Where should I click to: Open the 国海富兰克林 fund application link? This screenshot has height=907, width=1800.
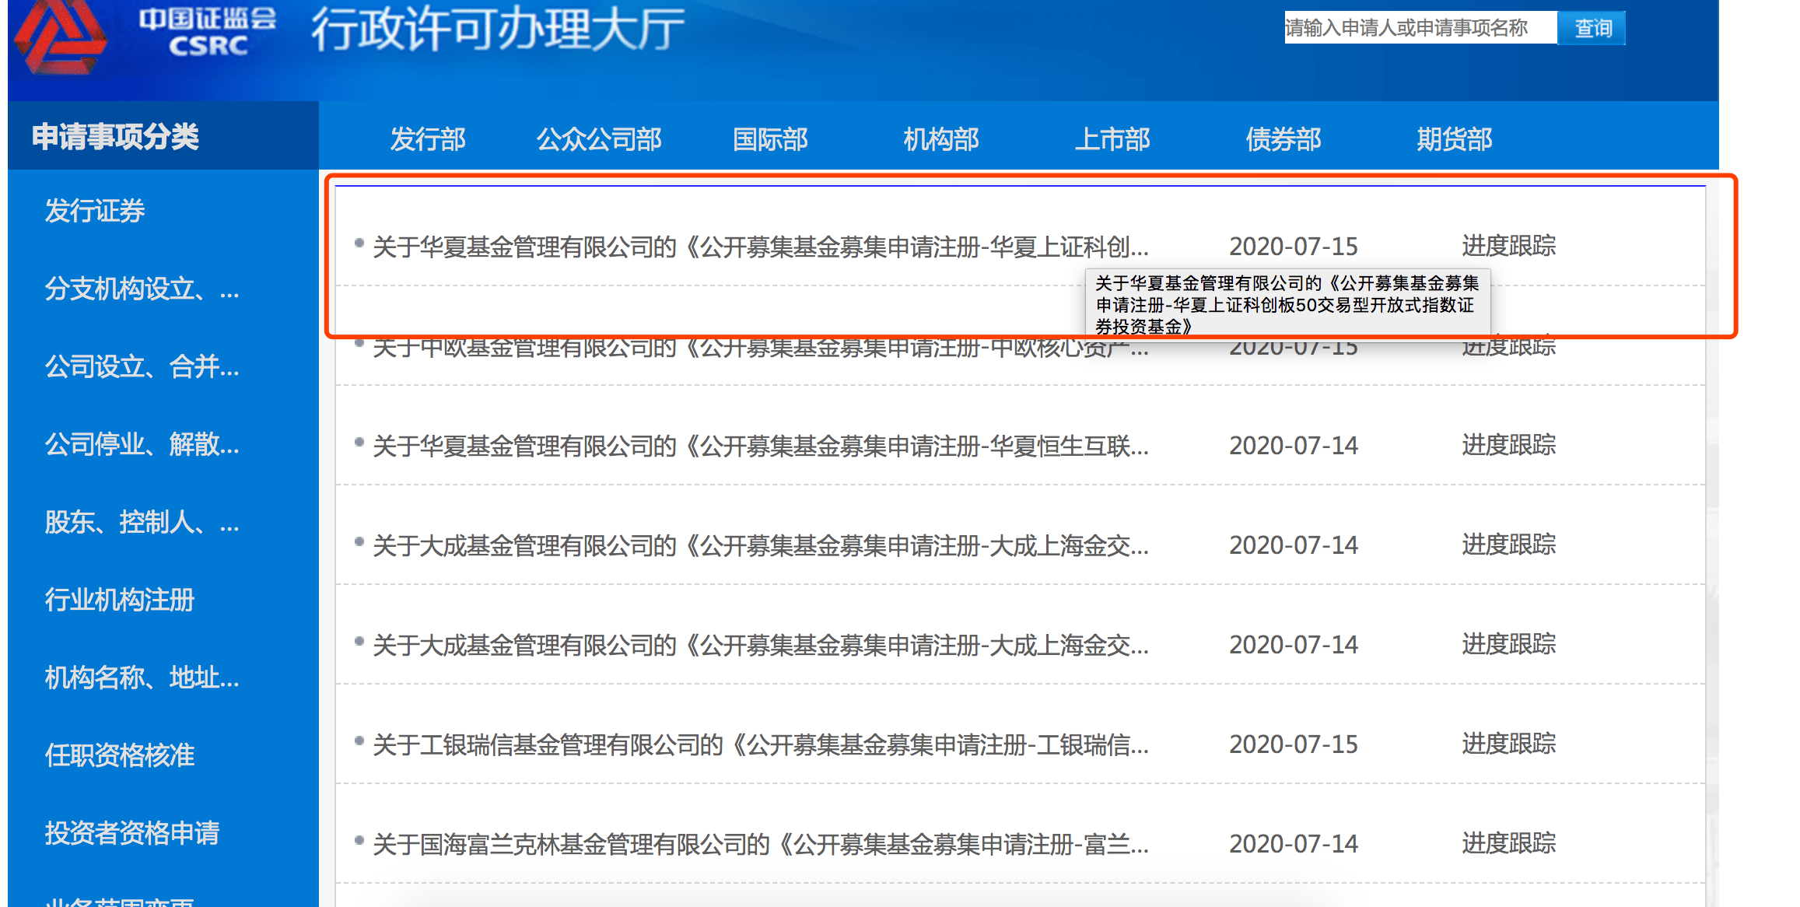coord(761,844)
